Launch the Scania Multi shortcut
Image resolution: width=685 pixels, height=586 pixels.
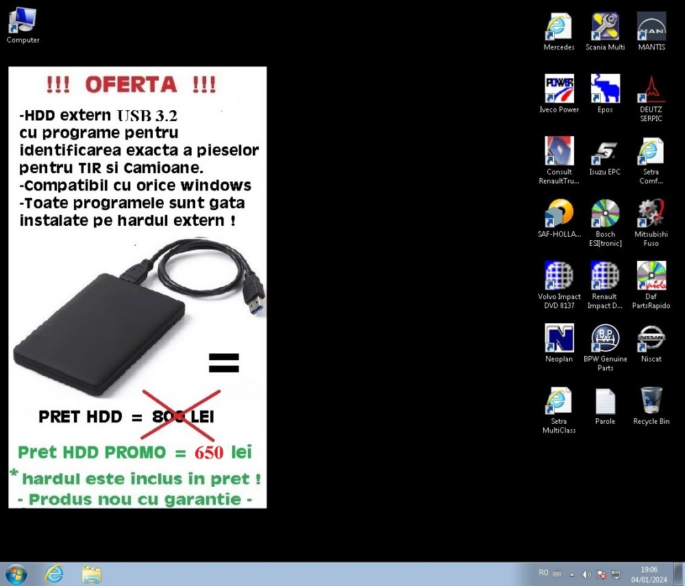[605, 32]
